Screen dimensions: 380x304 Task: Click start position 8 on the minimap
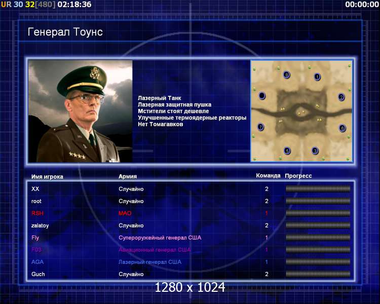click(x=287, y=74)
